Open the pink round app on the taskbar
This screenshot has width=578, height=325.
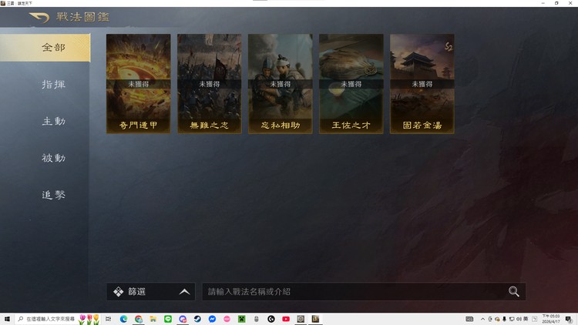tap(227, 319)
